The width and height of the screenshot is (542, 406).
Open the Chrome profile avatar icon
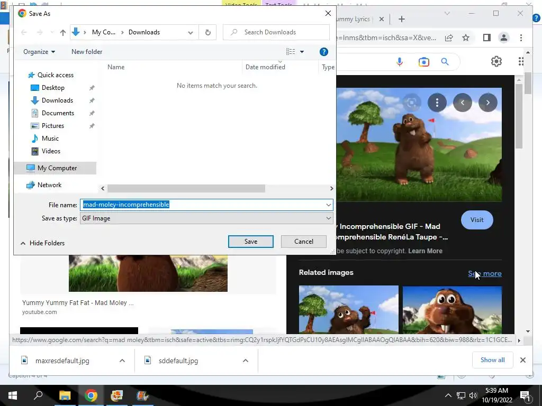[x=504, y=38]
